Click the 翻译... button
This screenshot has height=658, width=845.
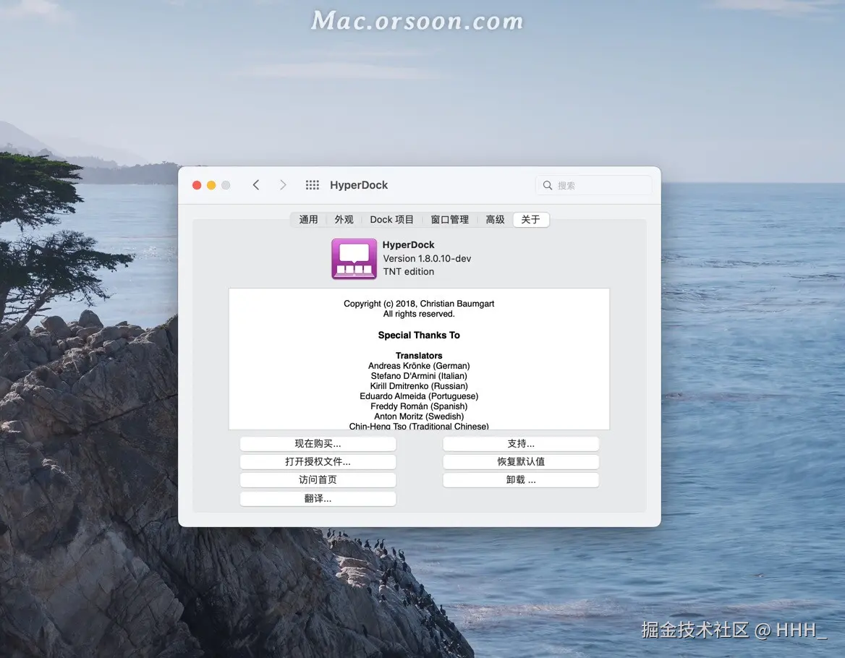(318, 499)
